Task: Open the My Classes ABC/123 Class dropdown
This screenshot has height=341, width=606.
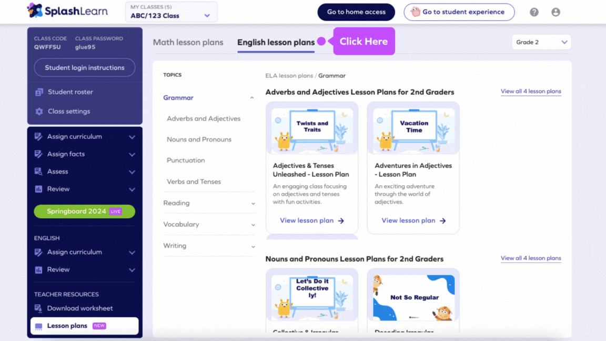Action: (171, 12)
